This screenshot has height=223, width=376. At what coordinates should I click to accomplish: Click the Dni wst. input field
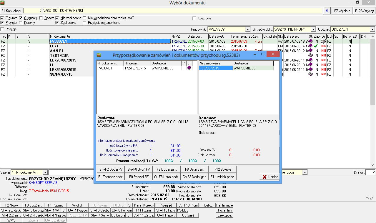click(x=370, y=172)
